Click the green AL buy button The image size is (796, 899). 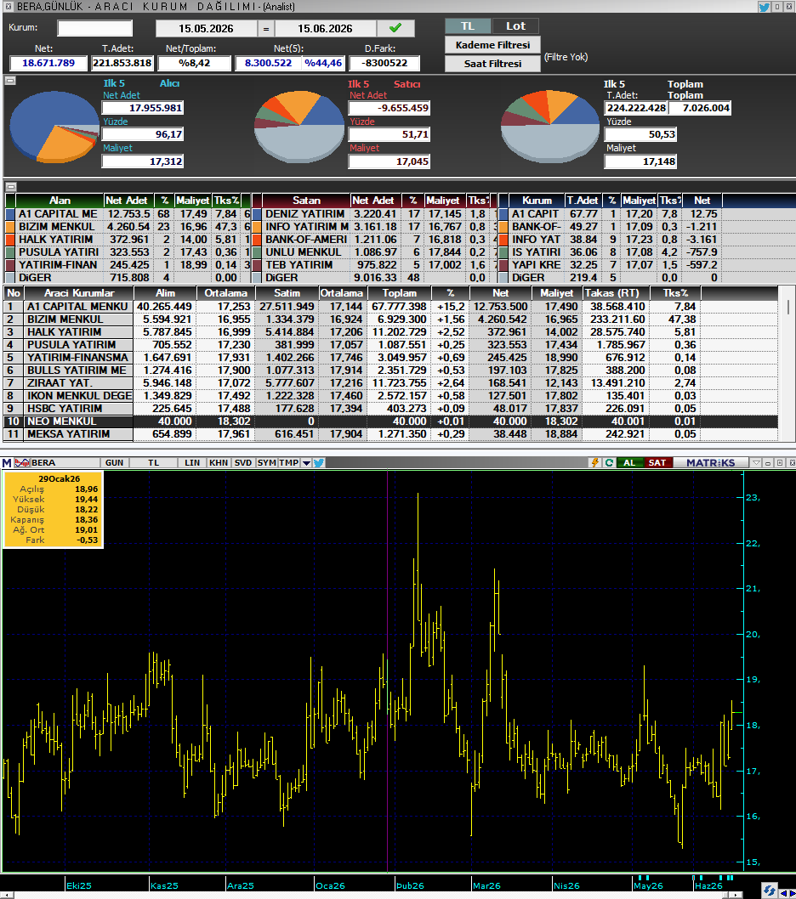click(x=629, y=463)
